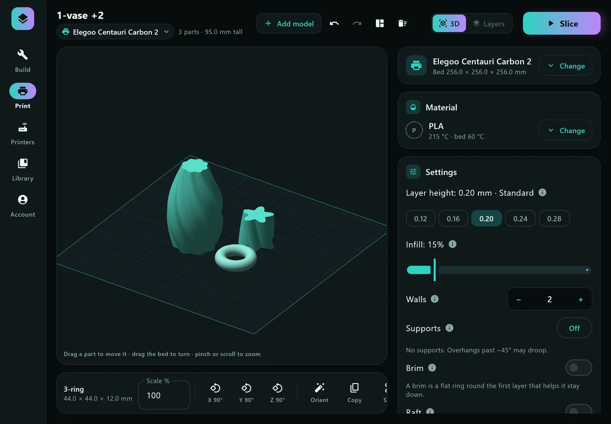
Task: Click the Add model button
Action: coord(289,24)
